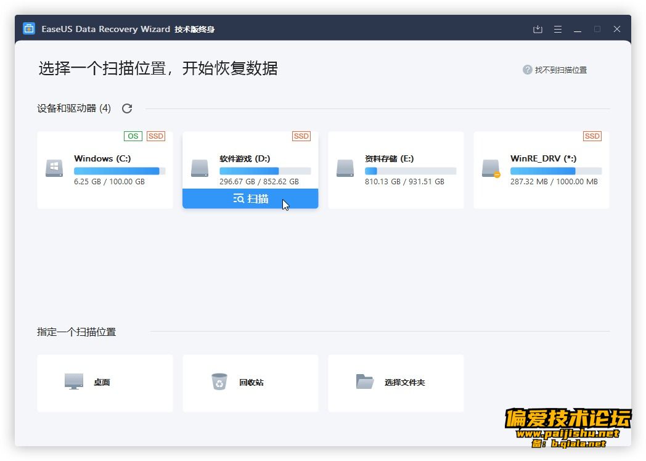646x461 pixels.
Task: Click the 296.67 GB / 852.62 GB text
Action: tap(259, 182)
